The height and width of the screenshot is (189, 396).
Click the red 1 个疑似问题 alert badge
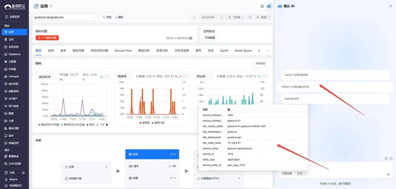(47, 38)
